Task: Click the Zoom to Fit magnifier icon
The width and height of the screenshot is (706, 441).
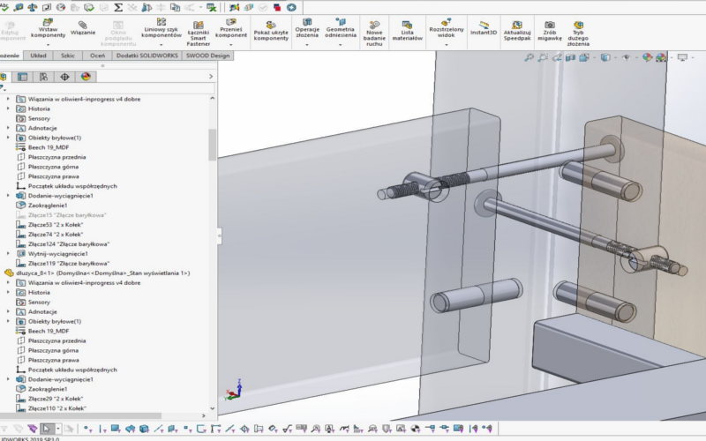Action: 529,58
